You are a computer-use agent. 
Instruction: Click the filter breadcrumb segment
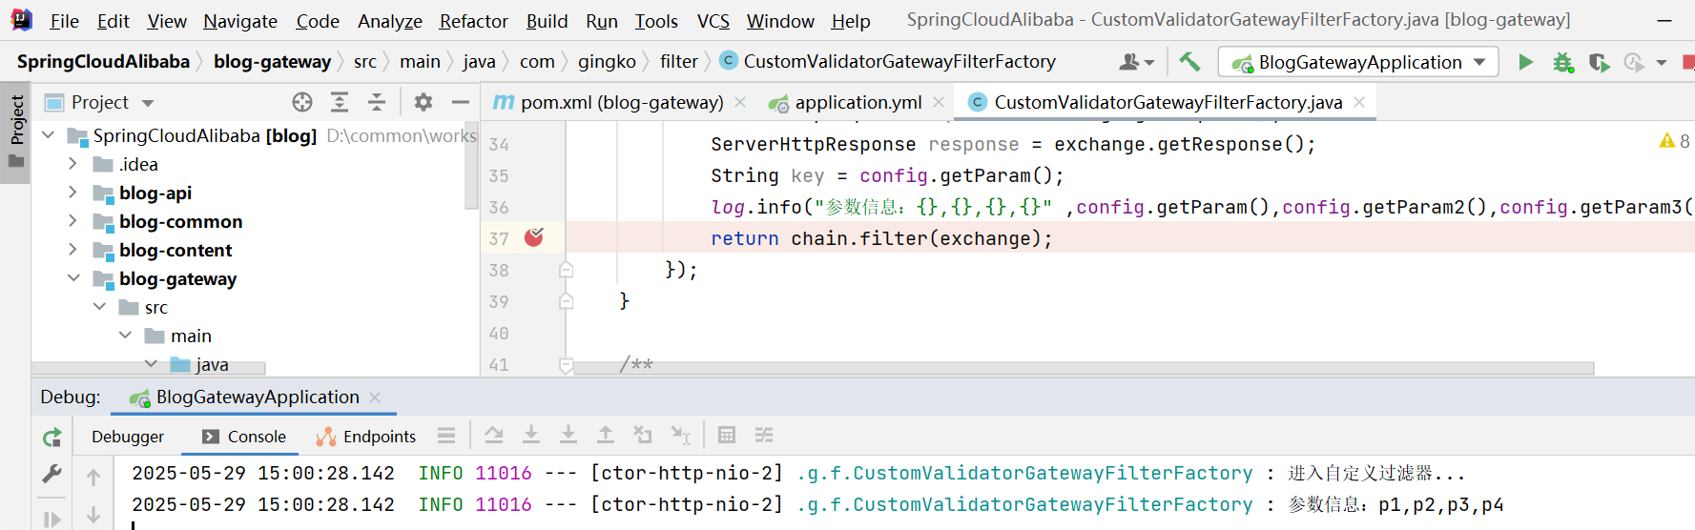point(679,62)
